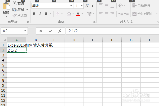The width and height of the screenshot is (159, 106).
Task: Click formula bar containing 2 1/2
Action: point(112,31)
